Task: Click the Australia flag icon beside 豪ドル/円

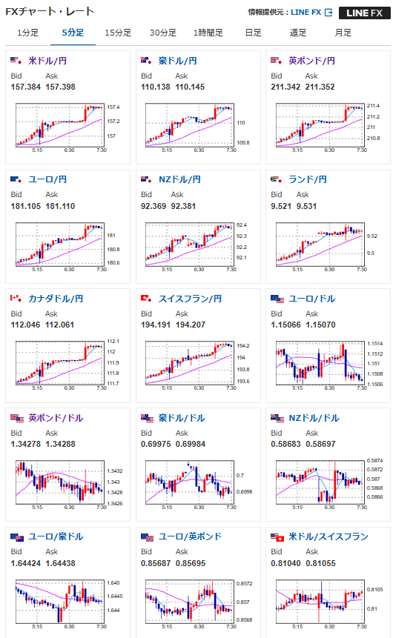Action: point(146,61)
